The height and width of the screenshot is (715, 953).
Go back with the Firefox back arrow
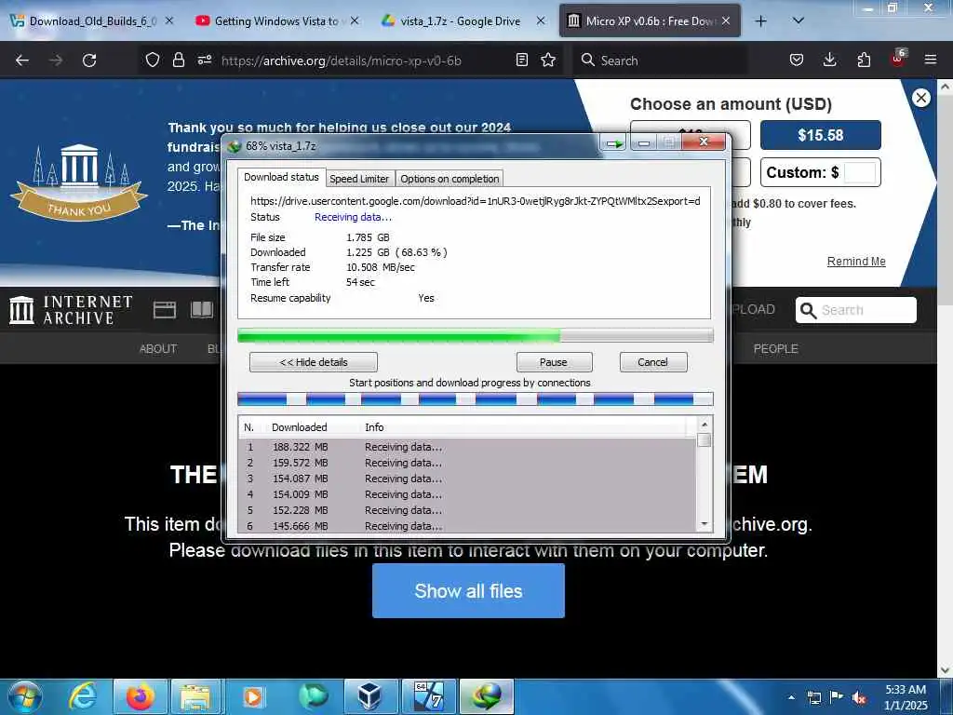[x=22, y=61]
